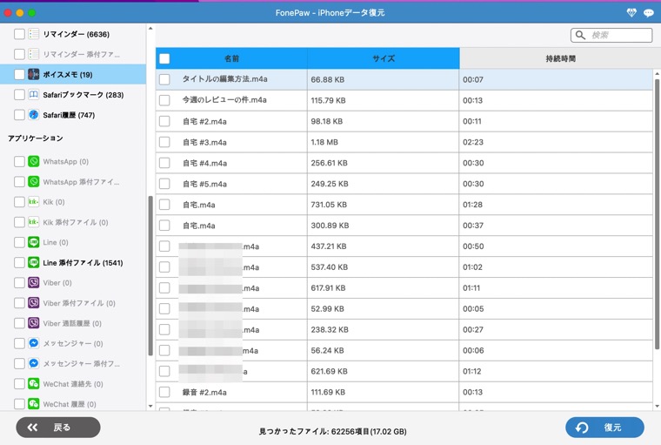Click the magnifier icon in search box
661x445 pixels.
(x=580, y=35)
